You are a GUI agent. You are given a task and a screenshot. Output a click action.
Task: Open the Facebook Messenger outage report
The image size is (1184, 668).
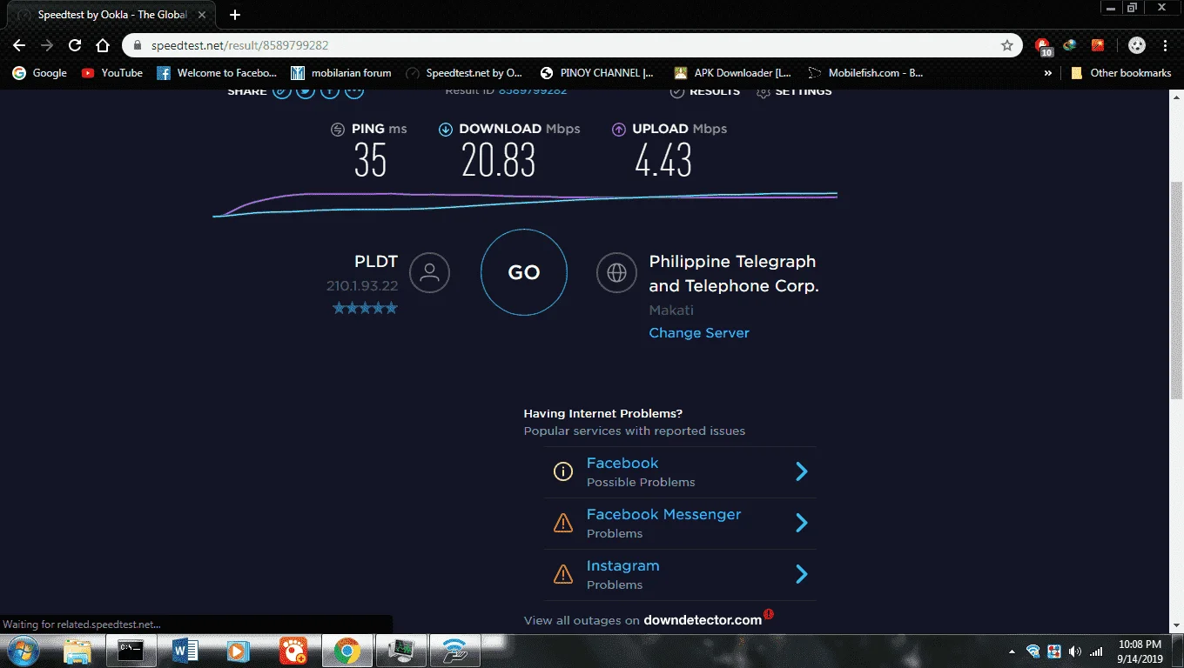663,515
